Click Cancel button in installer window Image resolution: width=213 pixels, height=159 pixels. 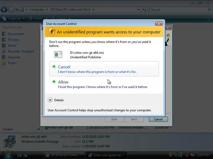tap(158, 119)
